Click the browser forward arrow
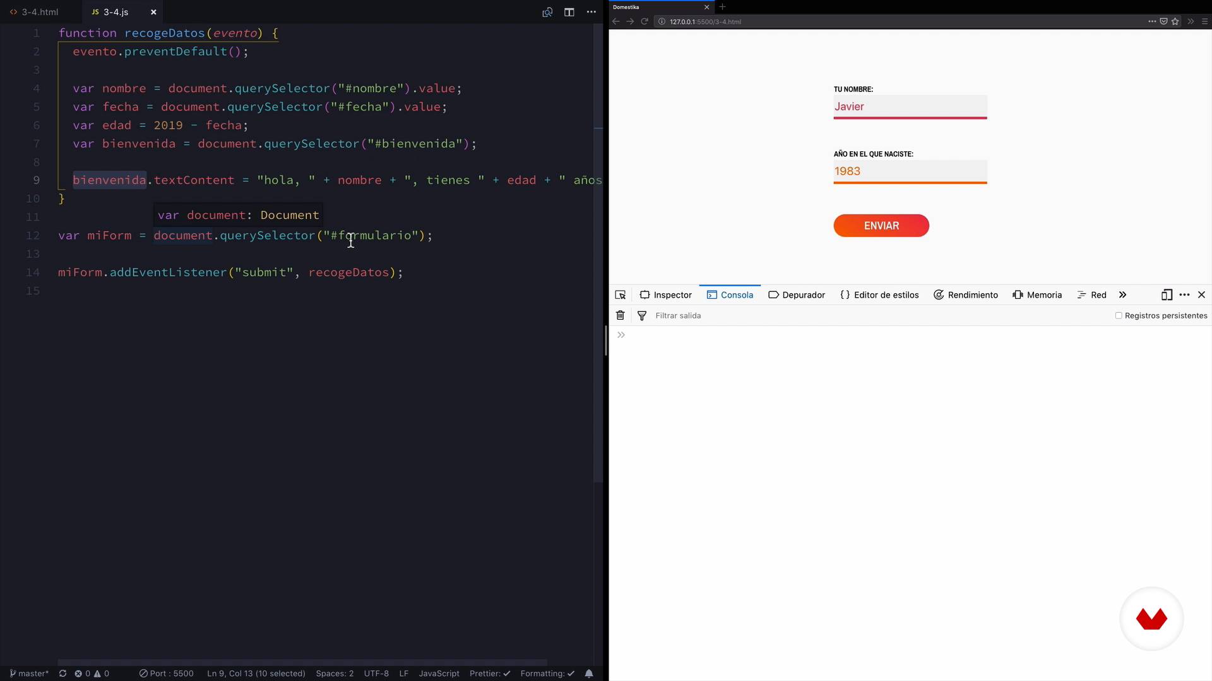This screenshot has width=1212, height=681. point(630,21)
